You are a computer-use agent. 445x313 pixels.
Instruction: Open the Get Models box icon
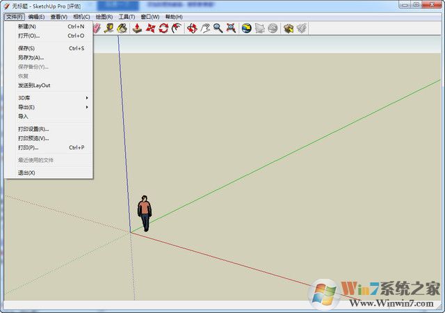tap(289, 28)
